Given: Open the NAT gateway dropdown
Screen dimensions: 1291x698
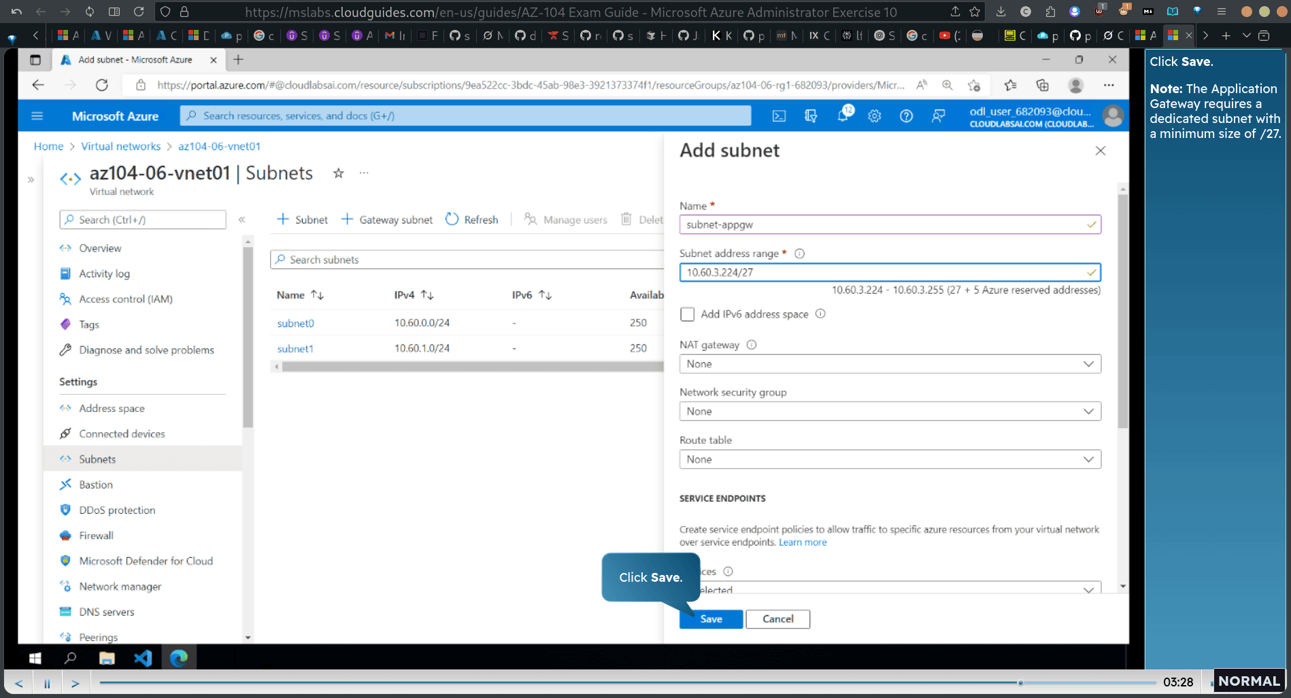Looking at the screenshot, I should (x=890, y=364).
